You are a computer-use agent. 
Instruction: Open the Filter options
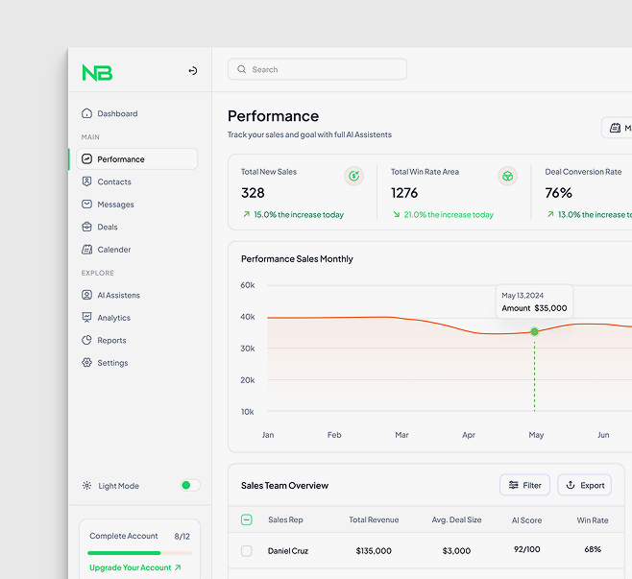524,485
